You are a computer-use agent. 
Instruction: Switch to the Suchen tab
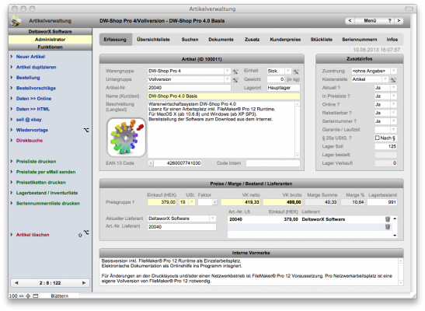190,40
